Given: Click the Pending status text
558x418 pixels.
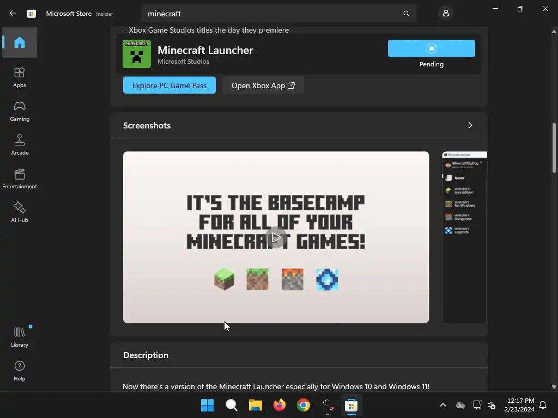Looking at the screenshot, I should click(432, 64).
